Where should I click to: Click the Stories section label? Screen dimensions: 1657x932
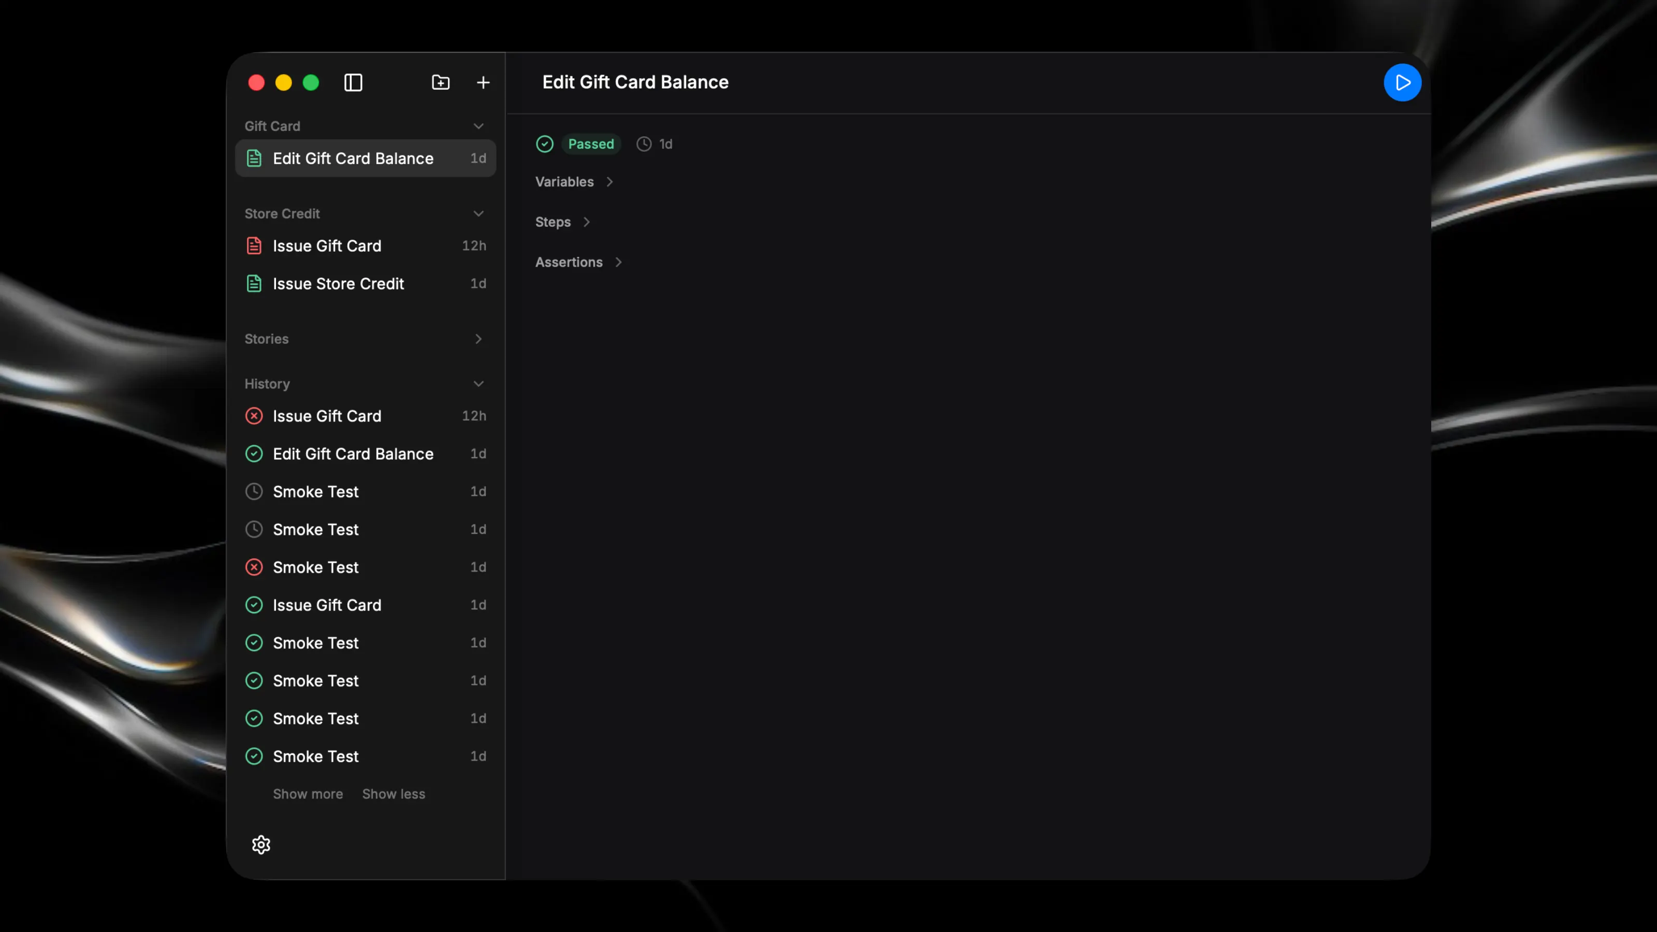(266, 339)
